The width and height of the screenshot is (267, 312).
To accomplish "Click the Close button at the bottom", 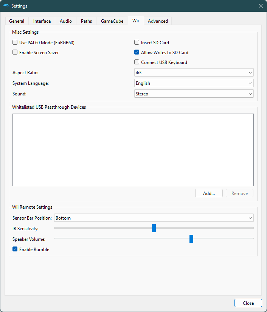I will (248, 303).
